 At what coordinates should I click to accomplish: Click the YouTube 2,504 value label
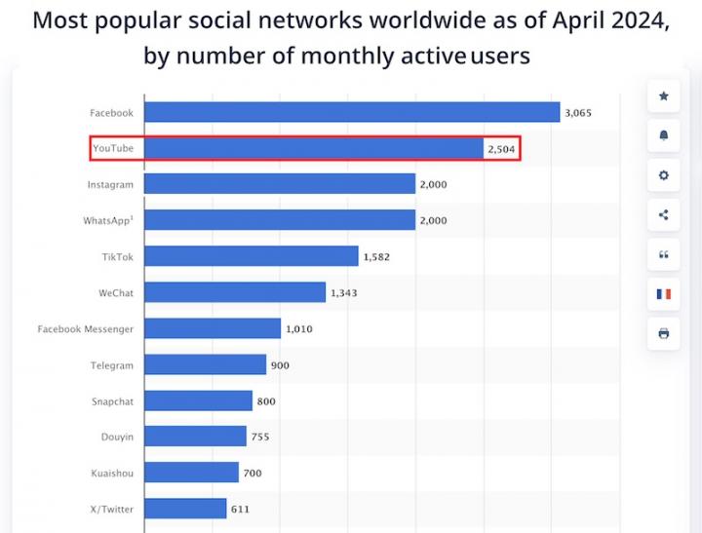pyautogui.click(x=498, y=148)
